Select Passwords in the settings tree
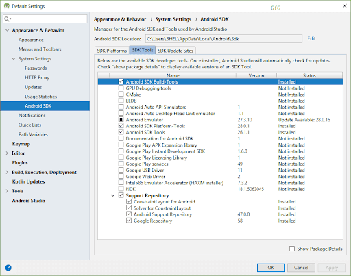This screenshot has width=351, height=276. (36, 68)
